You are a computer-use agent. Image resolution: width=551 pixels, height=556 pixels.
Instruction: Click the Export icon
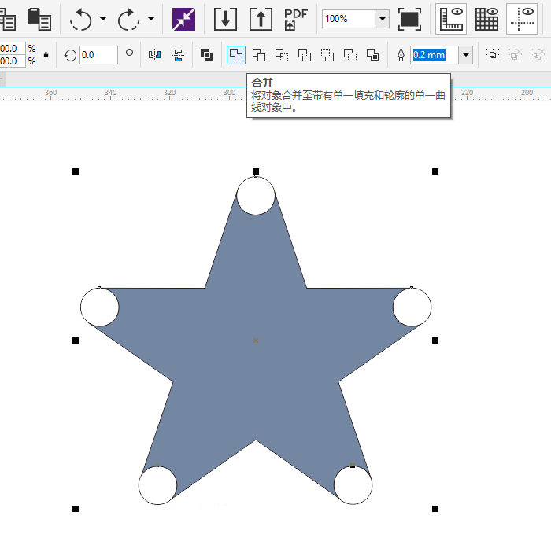click(261, 18)
